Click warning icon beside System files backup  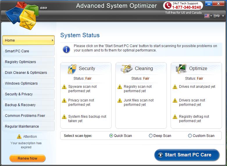[x=64, y=117]
